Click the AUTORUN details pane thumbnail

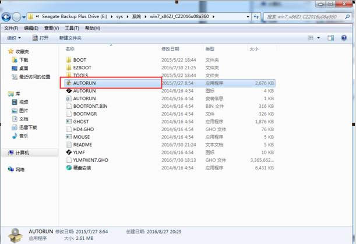pos(15,235)
